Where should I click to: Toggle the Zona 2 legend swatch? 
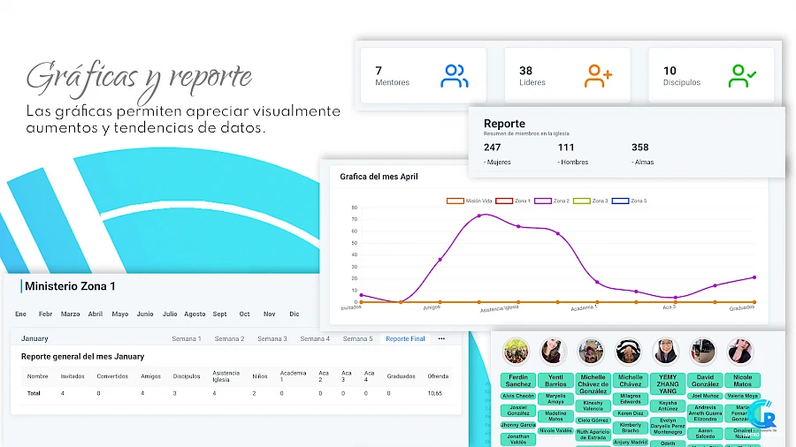(x=543, y=201)
